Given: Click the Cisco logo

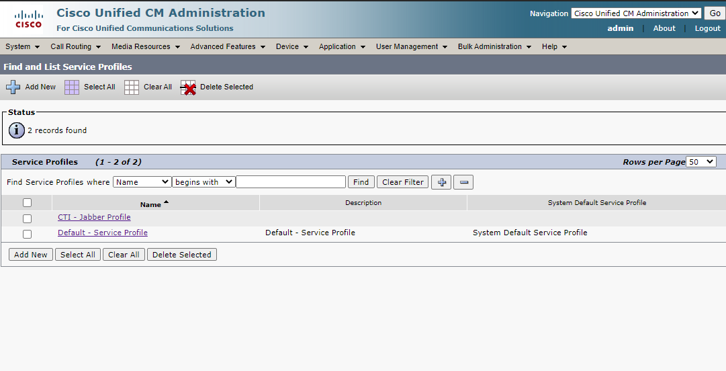Looking at the screenshot, I should click(29, 19).
